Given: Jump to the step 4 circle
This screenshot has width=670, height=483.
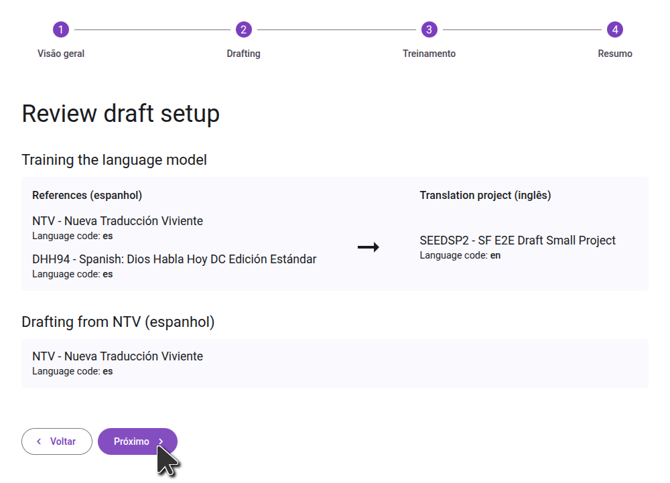Looking at the screenshot, I should [x=614, y=29].
